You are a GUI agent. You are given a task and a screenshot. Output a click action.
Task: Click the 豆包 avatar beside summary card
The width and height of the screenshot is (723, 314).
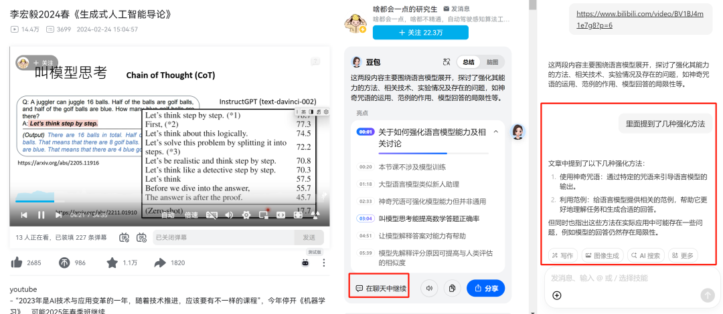pyautogui.click(x=519, y=132)
